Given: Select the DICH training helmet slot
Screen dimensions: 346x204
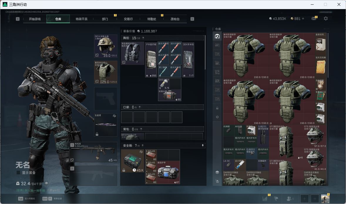Looking at the screenshot, I should pos(106,46).
